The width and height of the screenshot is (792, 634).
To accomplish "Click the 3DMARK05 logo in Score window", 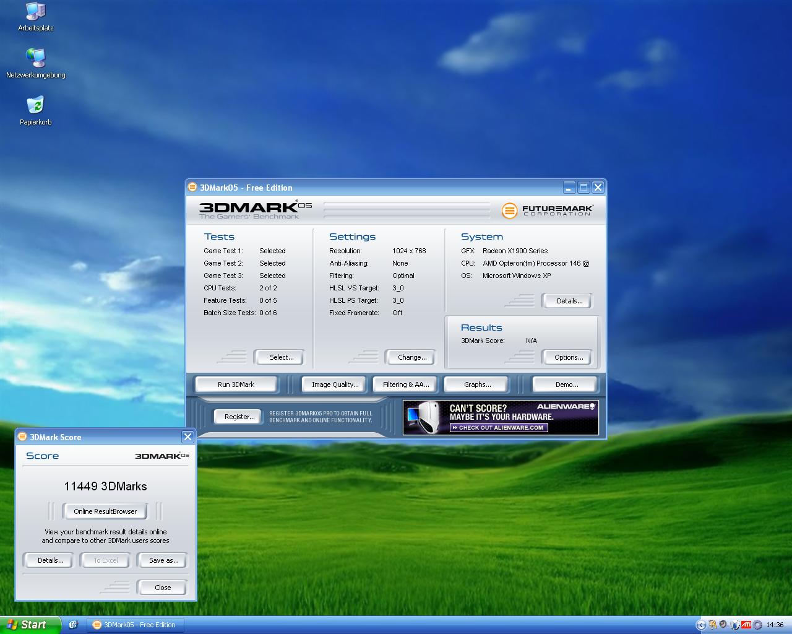I will [162, 456].
